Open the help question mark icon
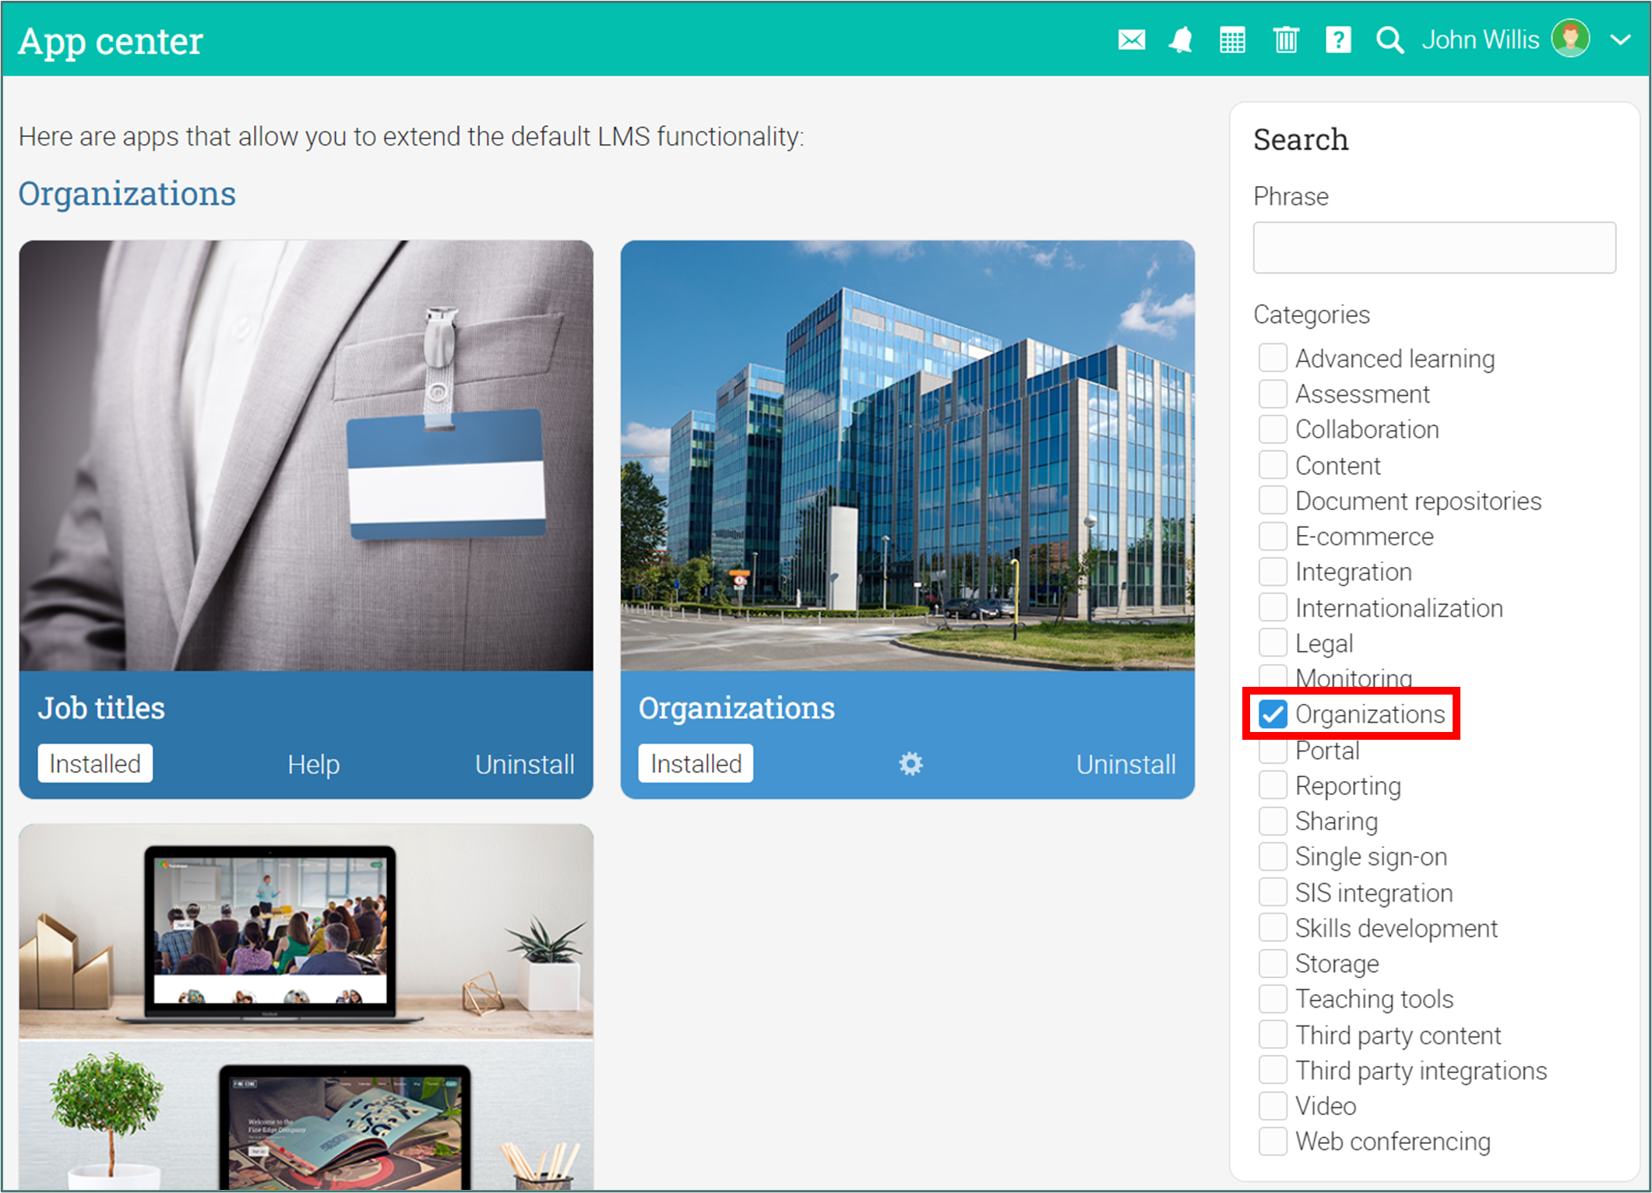 1337,40
